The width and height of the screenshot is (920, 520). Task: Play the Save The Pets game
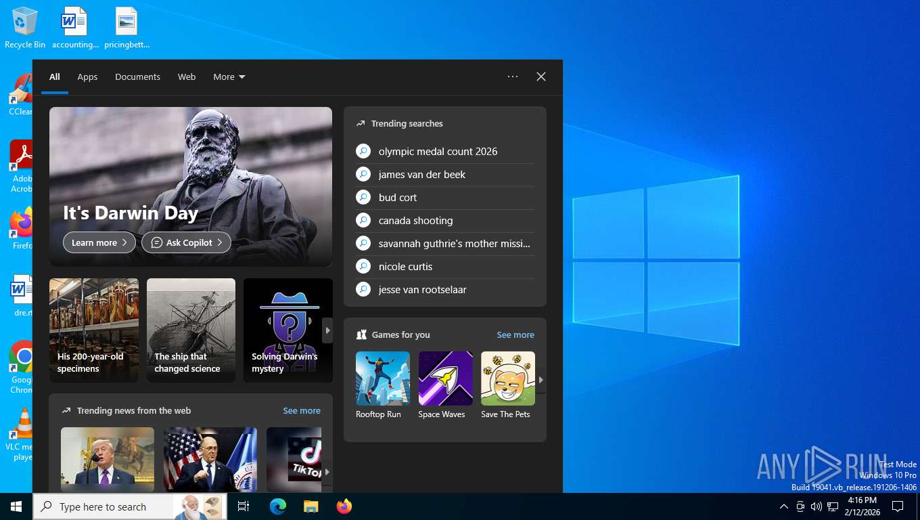click(507, 385)
